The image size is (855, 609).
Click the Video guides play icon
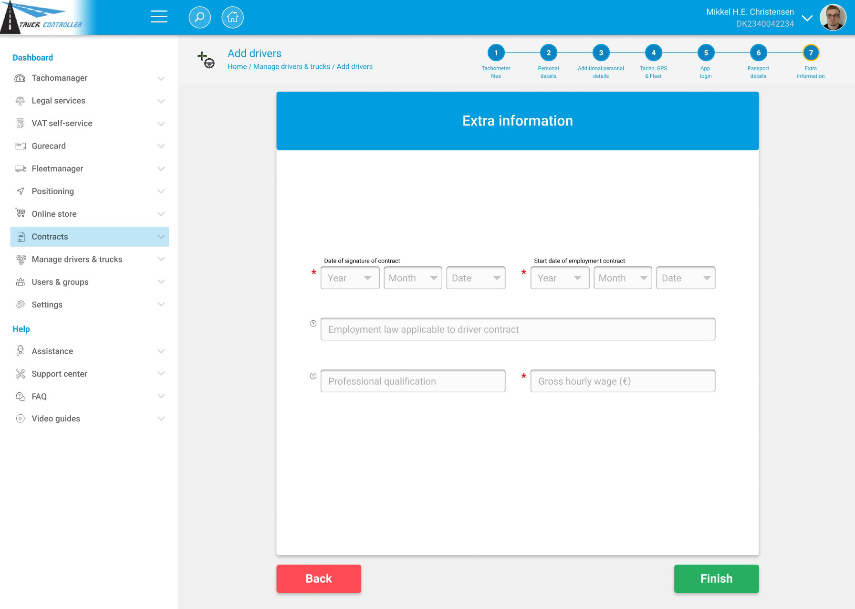click(20, 419)
